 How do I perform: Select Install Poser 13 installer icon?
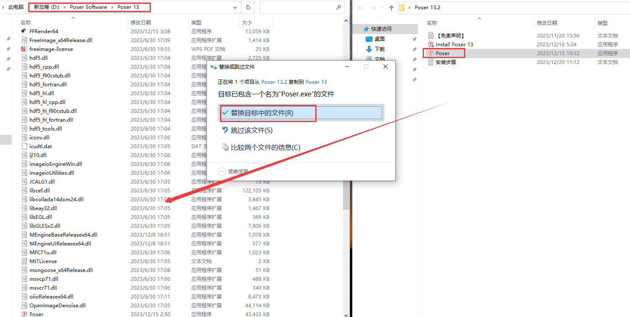pyautogui.click(x=431, y=44)
